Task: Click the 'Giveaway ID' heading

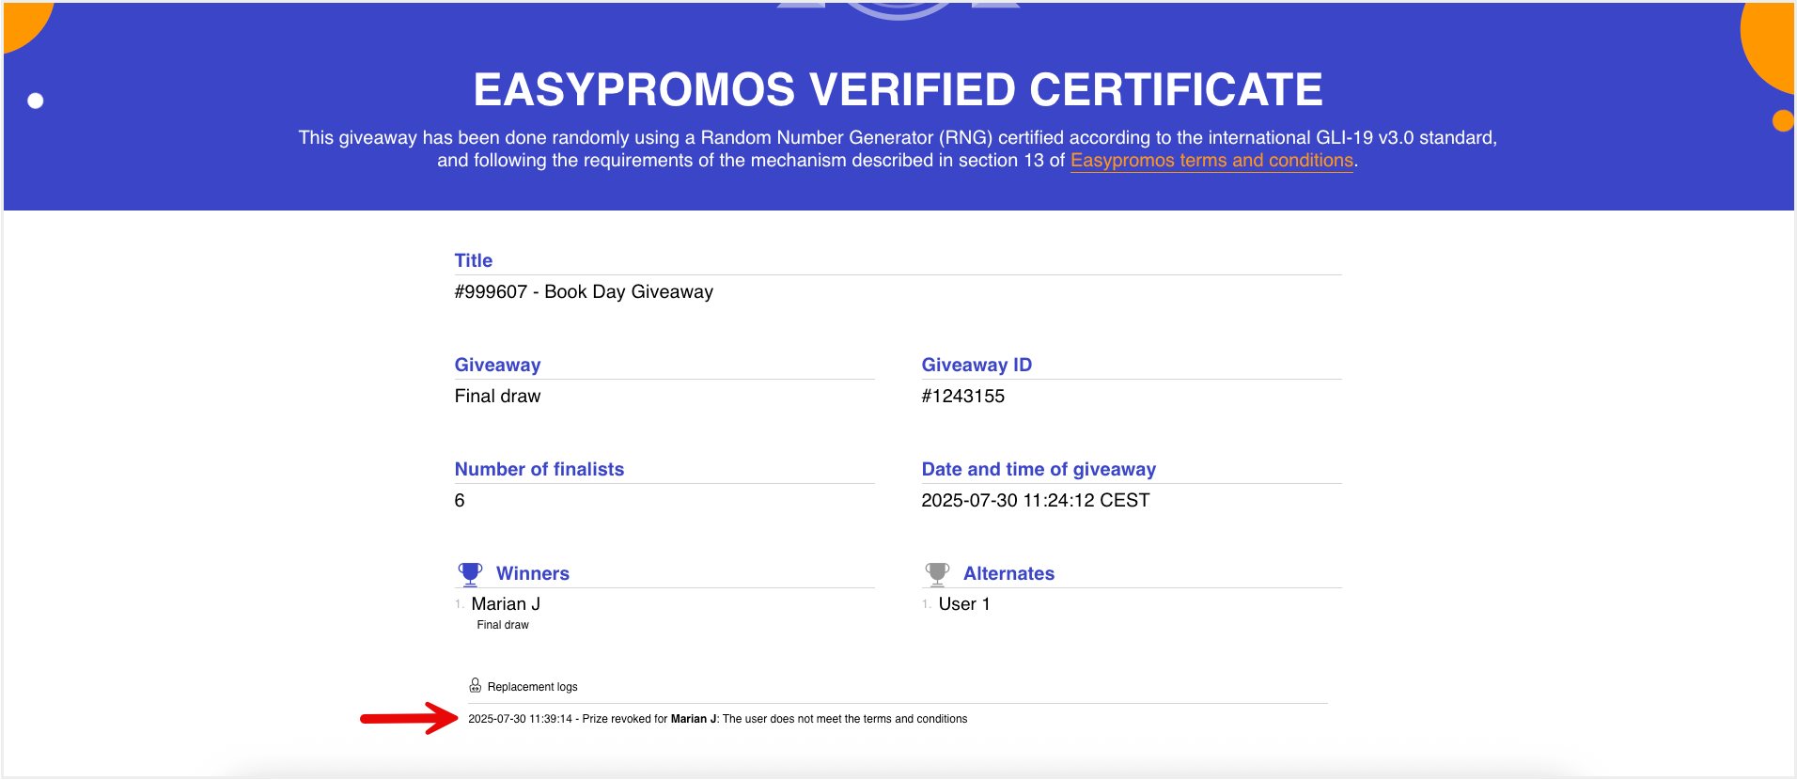Action: (x=977, y=365)
